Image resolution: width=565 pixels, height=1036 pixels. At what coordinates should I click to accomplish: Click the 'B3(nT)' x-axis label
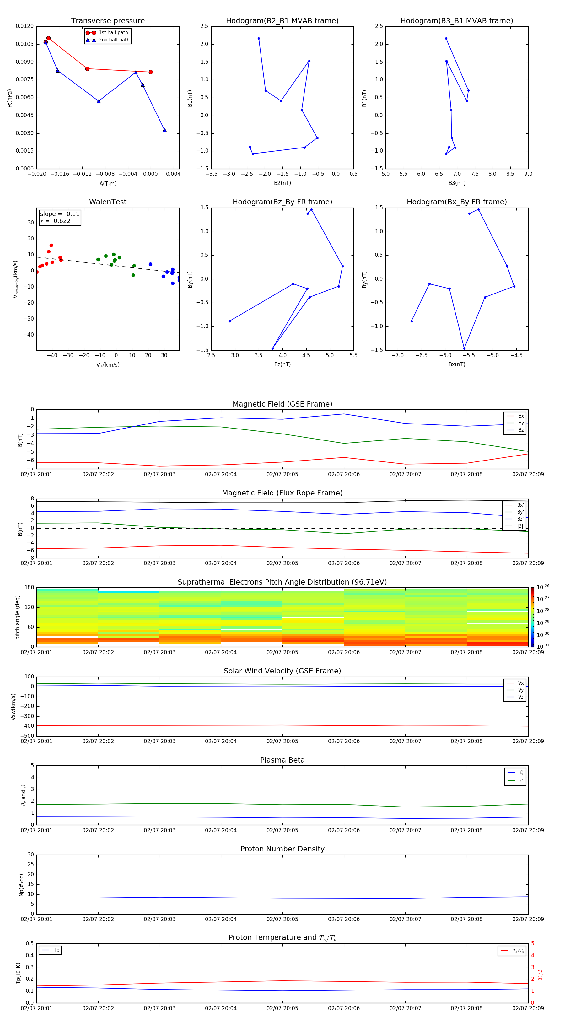coord(457,183)
